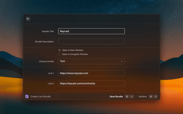
Task: Click the back arrow button
Action: [x=28, y=19]
